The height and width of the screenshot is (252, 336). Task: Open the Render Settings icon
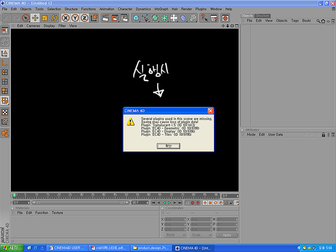pos(124,18)
